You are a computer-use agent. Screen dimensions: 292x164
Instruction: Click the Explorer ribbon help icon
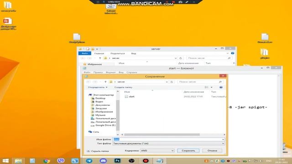(233, 53)
